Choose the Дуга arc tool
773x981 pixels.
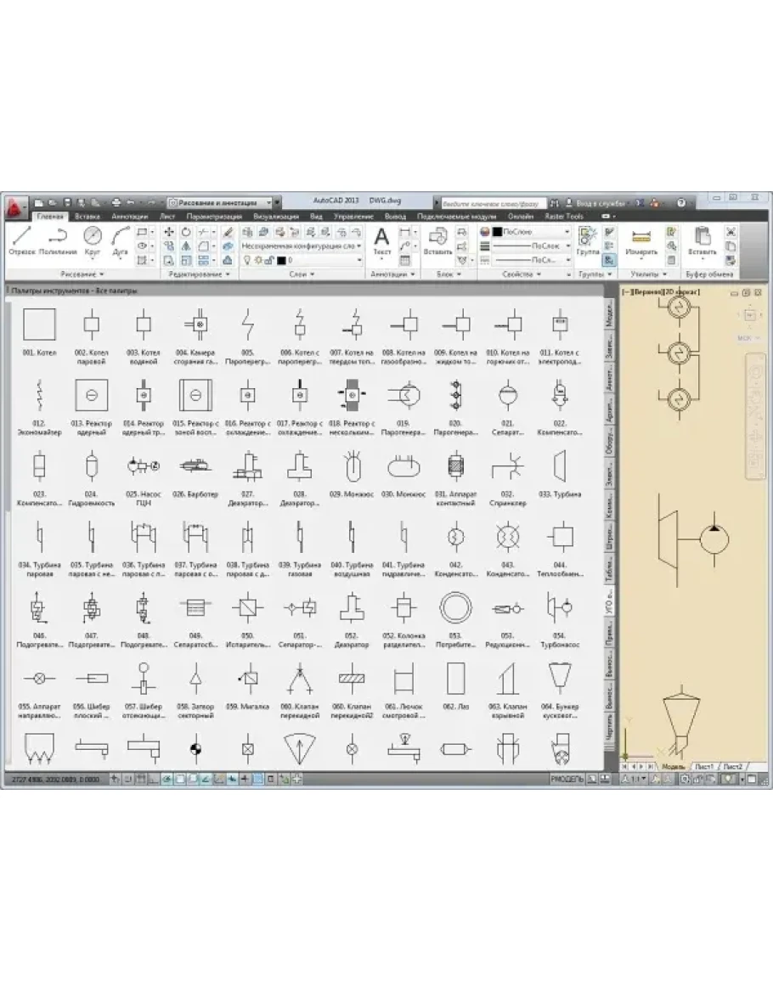coord(120,240)
